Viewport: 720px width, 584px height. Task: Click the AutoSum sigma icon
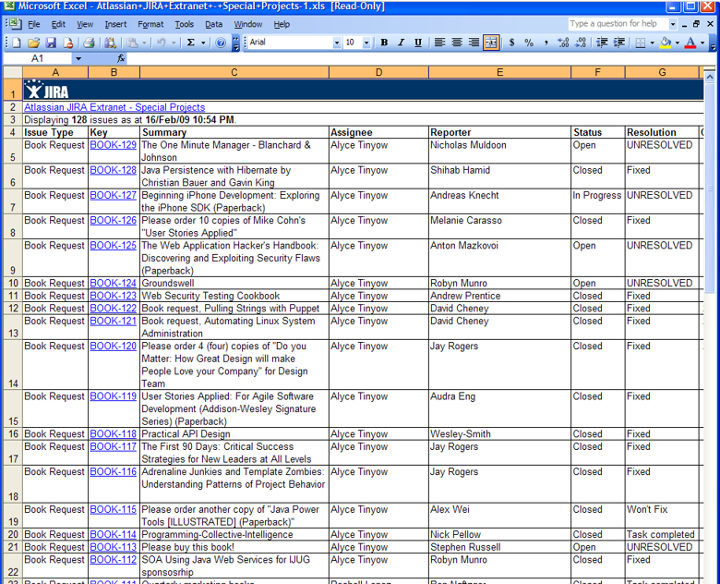(190, 43)
